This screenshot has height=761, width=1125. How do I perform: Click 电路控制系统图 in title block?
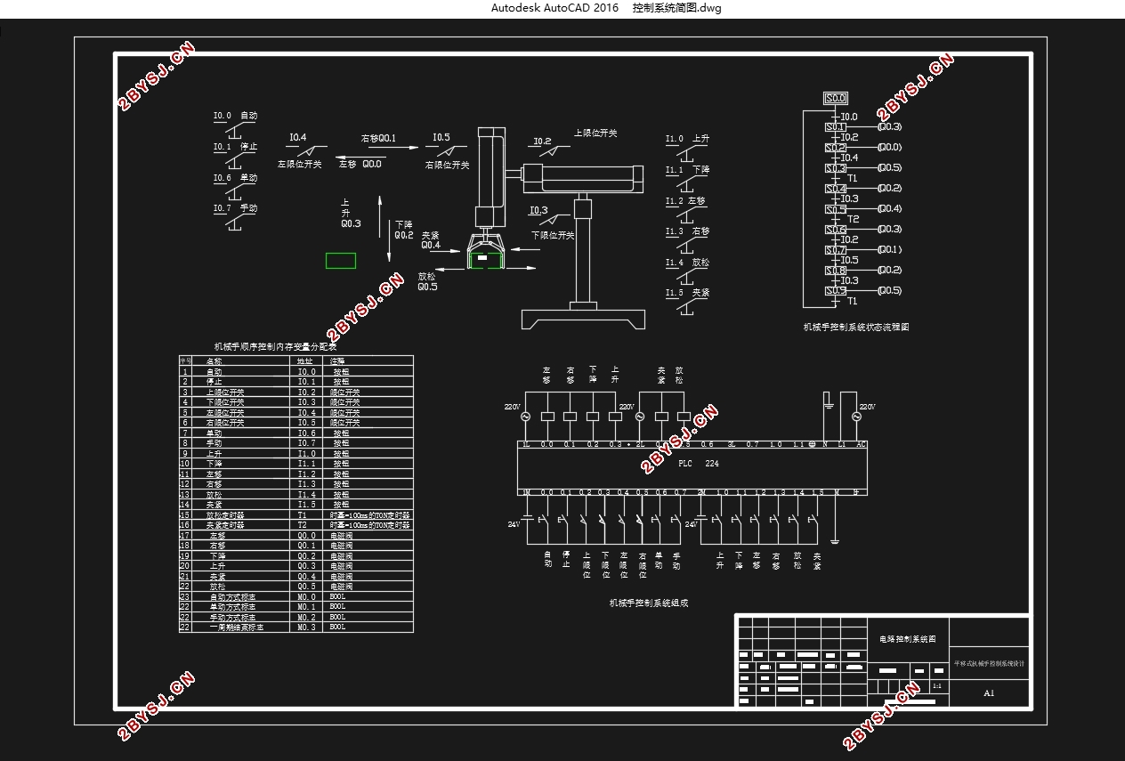coord(907,639)
